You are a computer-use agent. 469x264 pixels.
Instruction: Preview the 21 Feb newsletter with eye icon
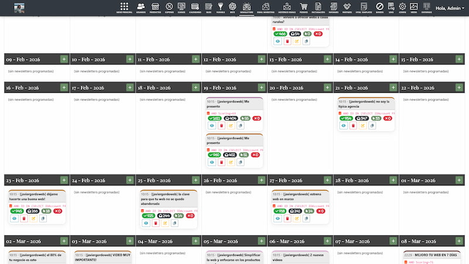(344, 126)
